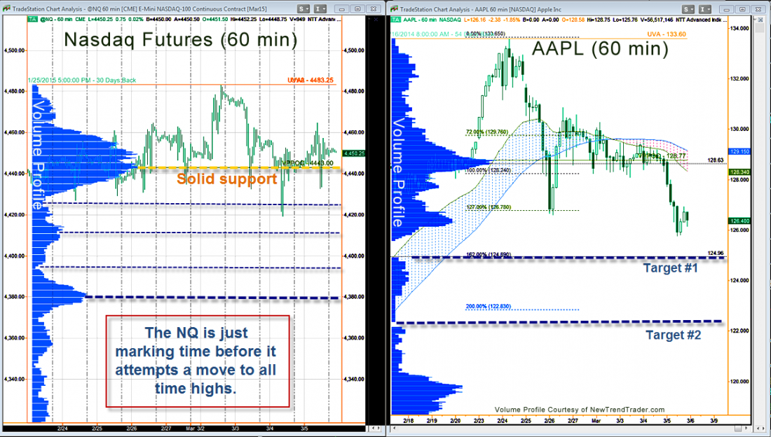Click the green TA badge on the @NQ status line
This screenshot has width=771, height=437.
(33, 20)
